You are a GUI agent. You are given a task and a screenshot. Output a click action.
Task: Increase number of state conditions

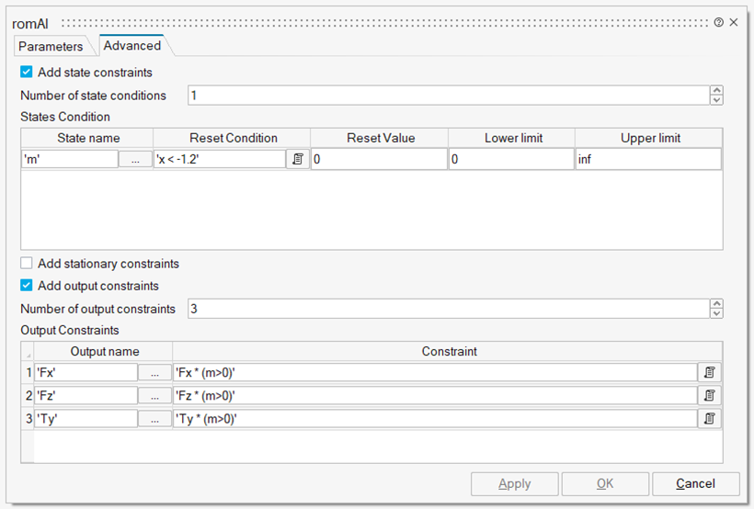(716, 91)
